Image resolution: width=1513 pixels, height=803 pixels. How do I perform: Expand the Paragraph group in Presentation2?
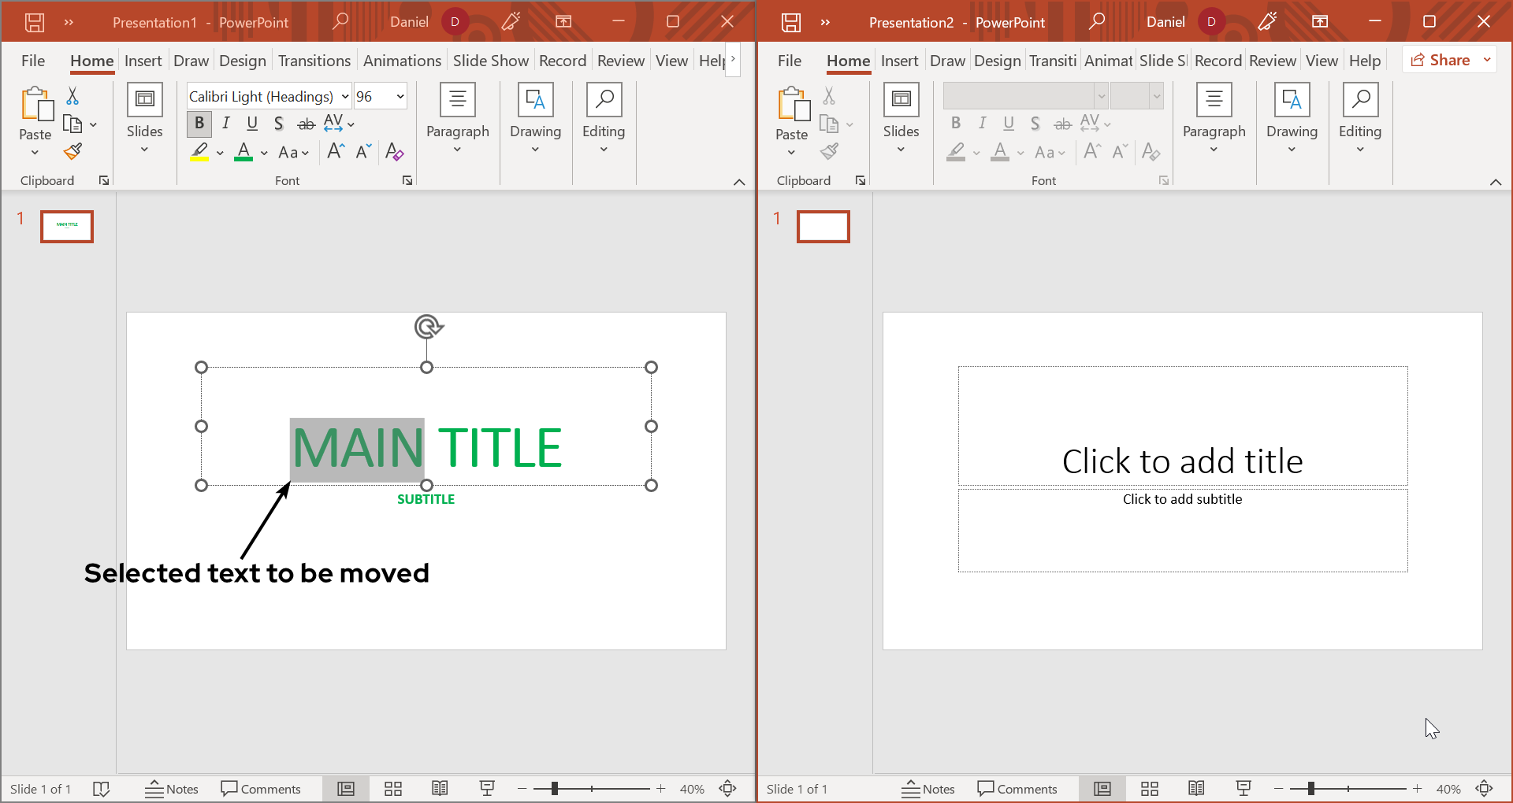tap(1214, 120)
